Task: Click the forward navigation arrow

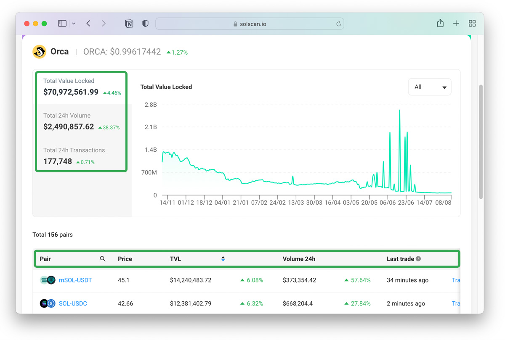Action: 104,24
